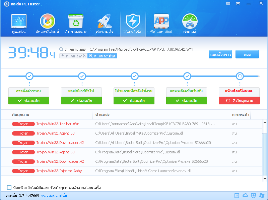Select the Trojan.Win32.Injector.Aoby threat name
Image resolution: width=268 pixels, height=200 pixels.
click(x=59, y=171)
